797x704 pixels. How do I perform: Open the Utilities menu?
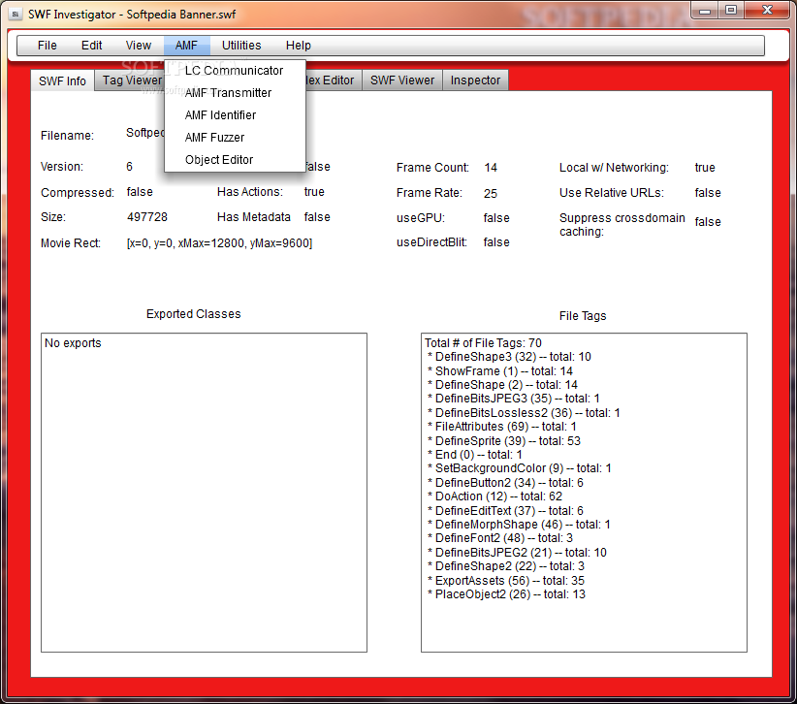coord(241,46)
